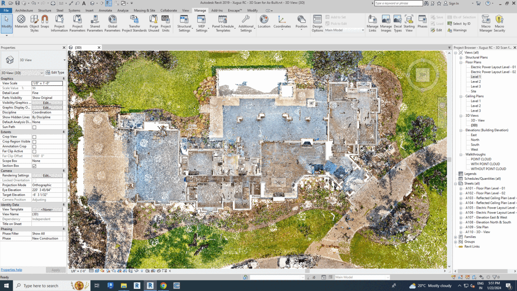The height and width of the screenshot is (291, 517).
Task: Toggle the Sun Path checkbox
Action: pos(34,127)
